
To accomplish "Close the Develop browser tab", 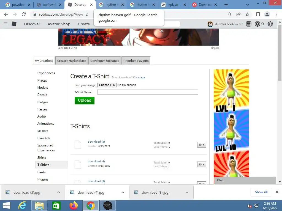I will point(91,5).
